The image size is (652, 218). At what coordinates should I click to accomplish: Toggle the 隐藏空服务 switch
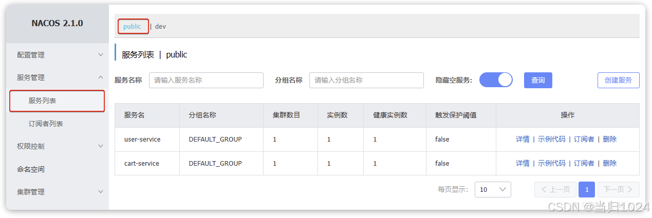(x=496, y=80)
